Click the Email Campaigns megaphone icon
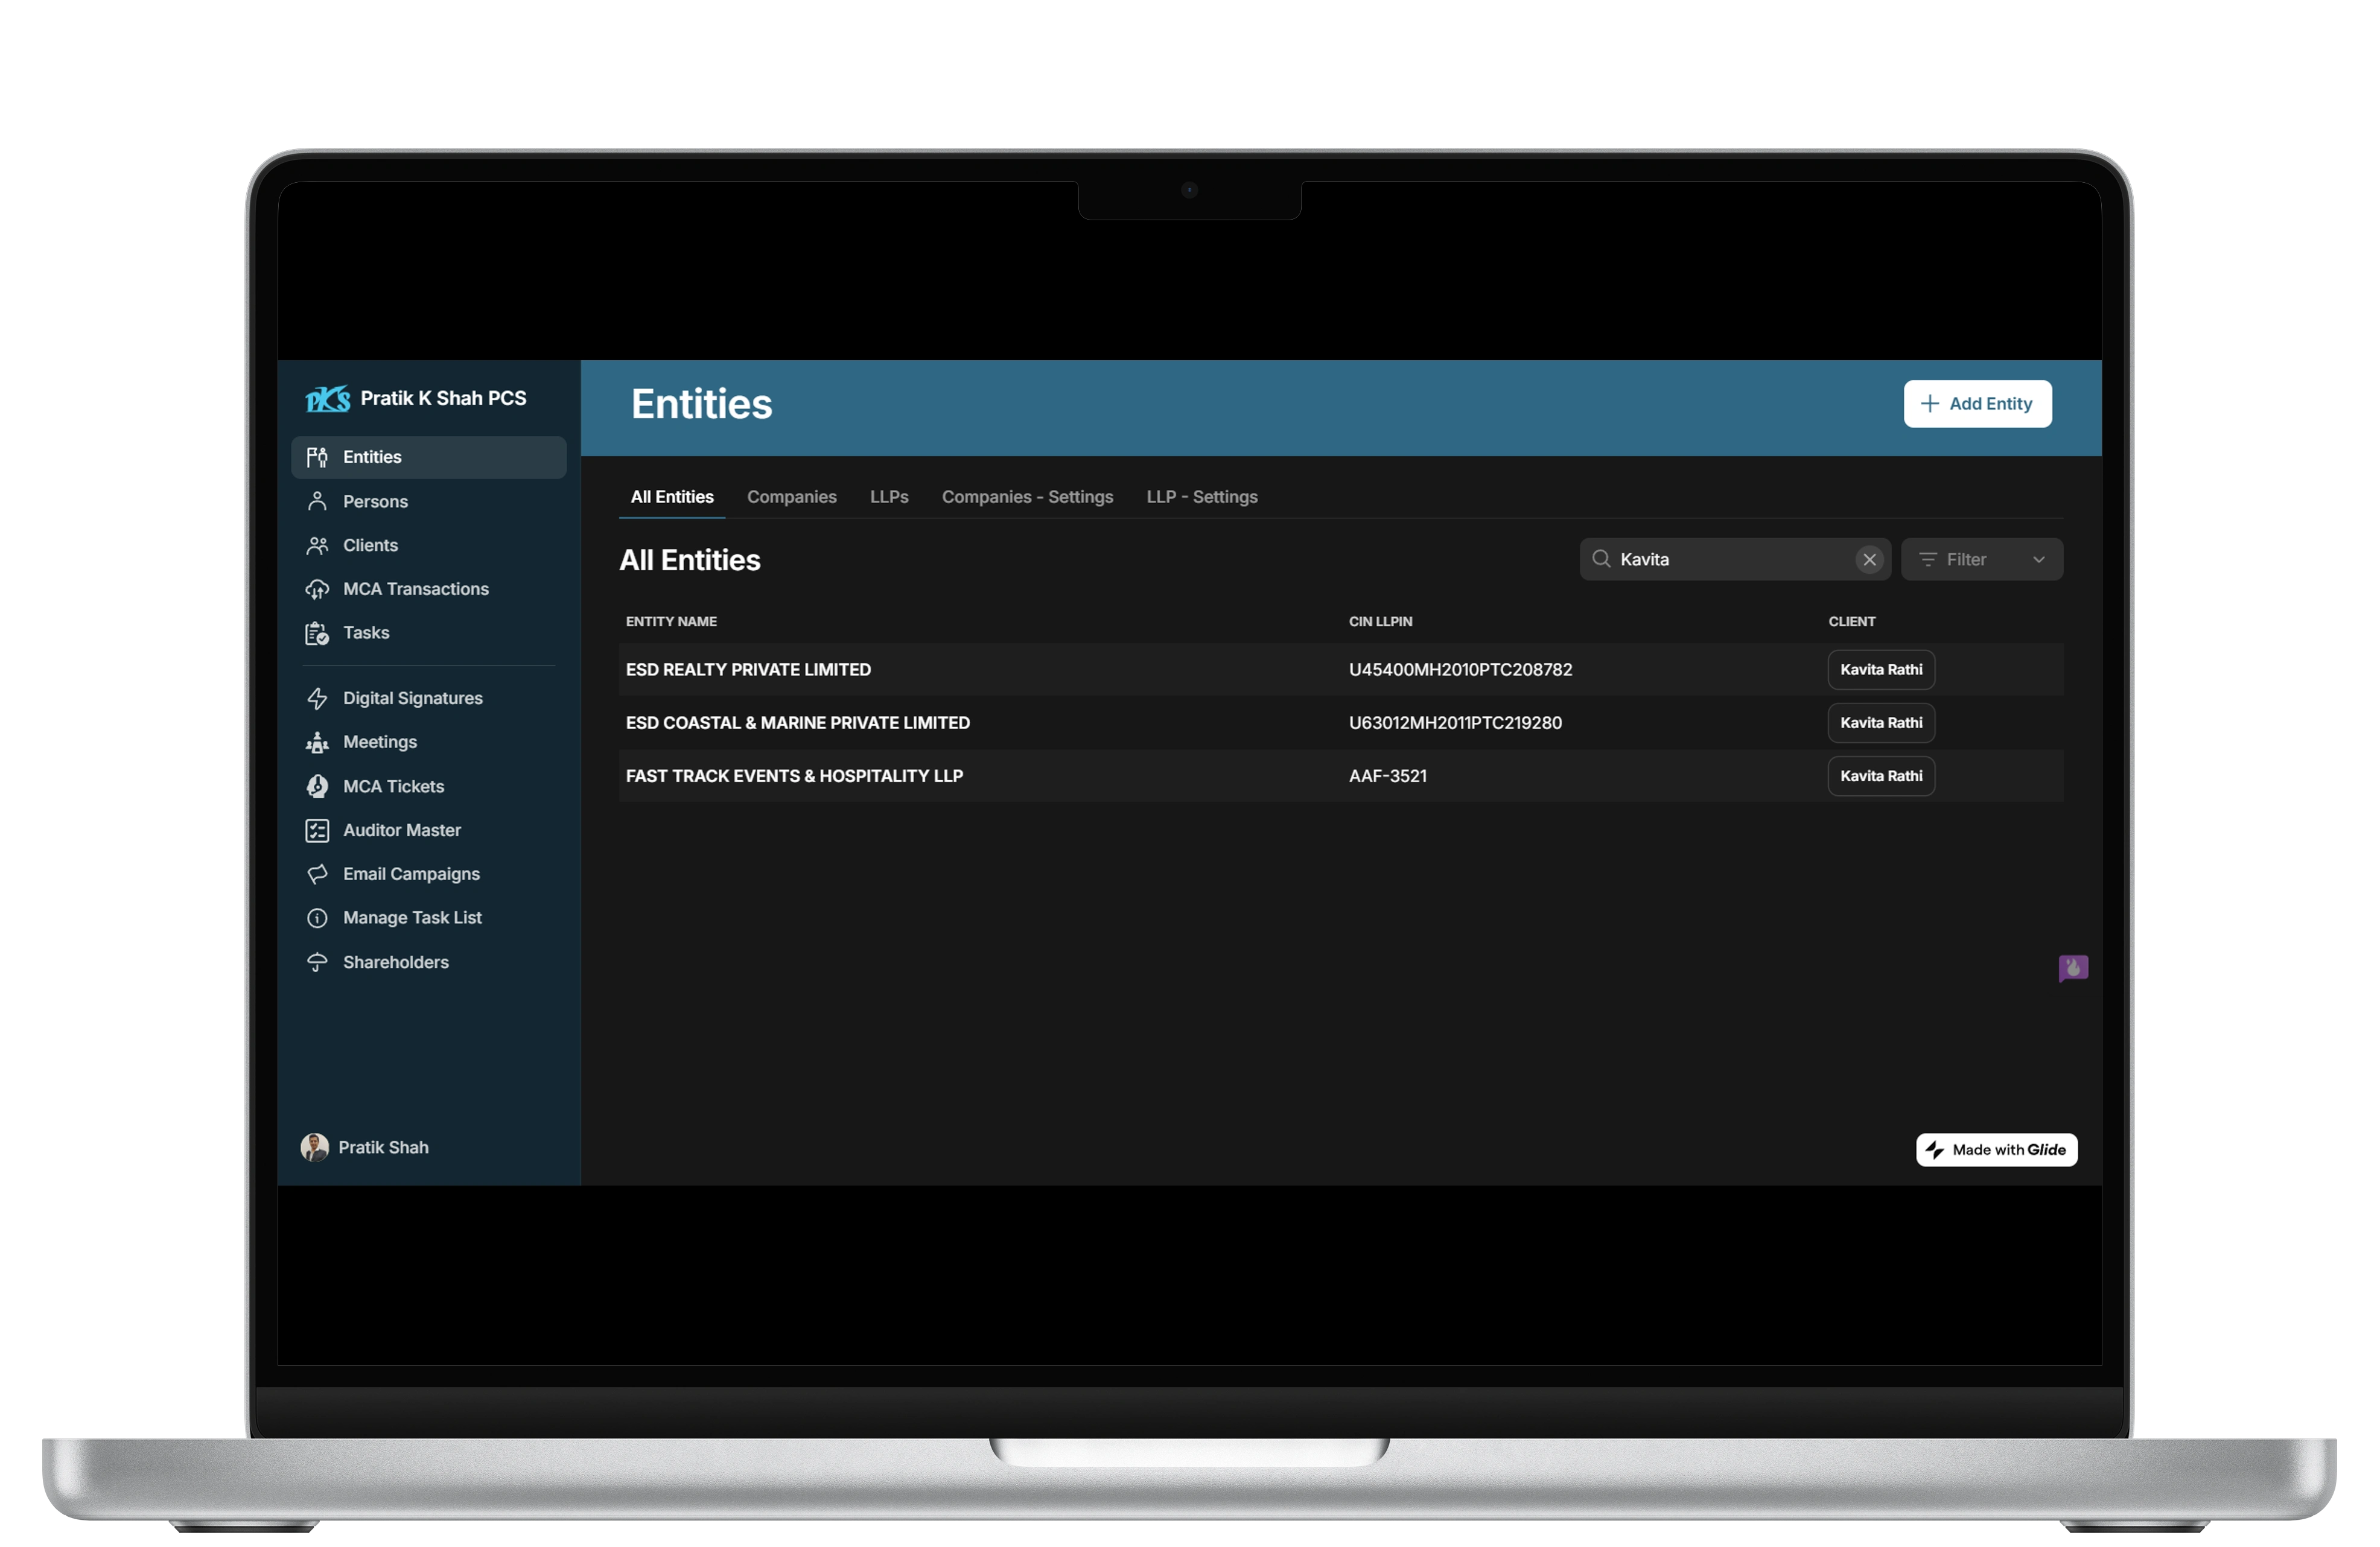 [x=317, y=874]
